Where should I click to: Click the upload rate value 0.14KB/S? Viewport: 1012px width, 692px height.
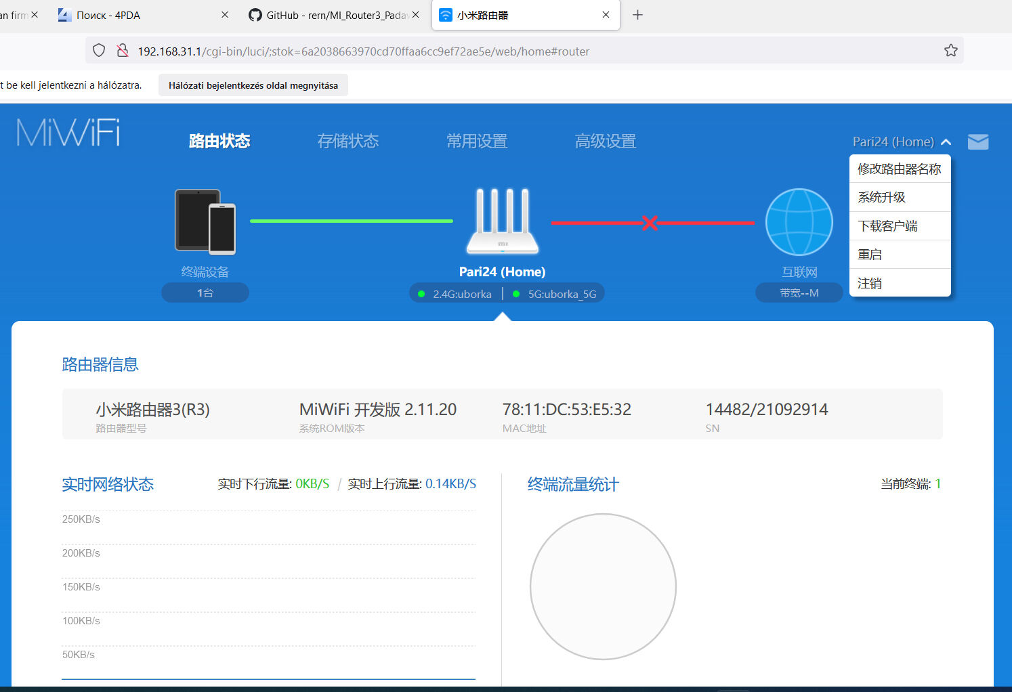coord(451,484)
